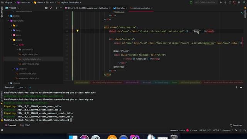Click div.container breadcrumb in editor

click(82, 82)
